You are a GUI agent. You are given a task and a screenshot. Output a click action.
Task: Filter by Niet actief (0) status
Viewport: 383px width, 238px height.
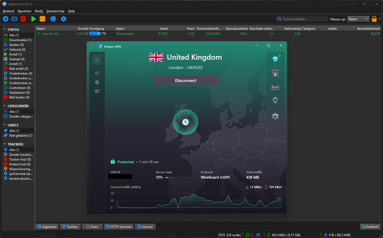[19, 68]
